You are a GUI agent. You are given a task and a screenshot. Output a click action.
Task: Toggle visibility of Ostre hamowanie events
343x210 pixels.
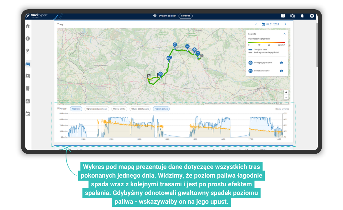point(281,71)
